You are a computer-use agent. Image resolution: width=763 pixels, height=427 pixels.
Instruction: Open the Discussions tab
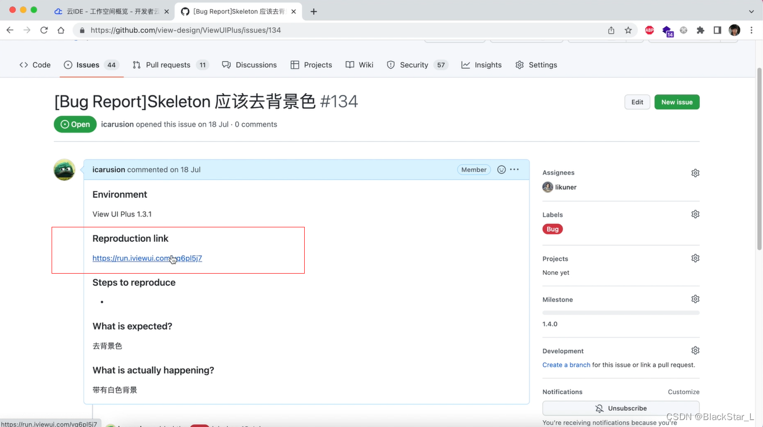249,65
